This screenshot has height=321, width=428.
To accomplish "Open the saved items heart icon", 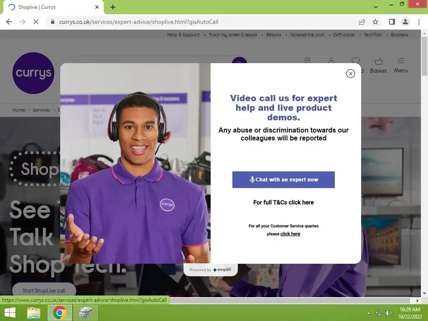I will coord(355,60).
